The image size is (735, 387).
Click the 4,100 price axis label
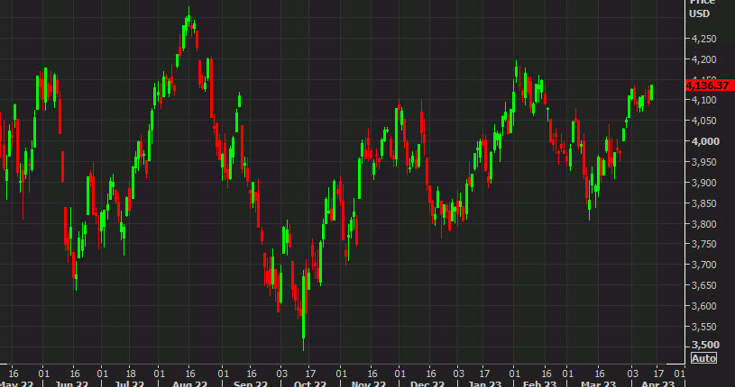click(704, 100)
